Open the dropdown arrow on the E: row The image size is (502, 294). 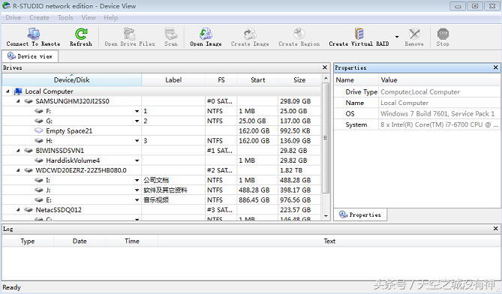tap(137, 200)
